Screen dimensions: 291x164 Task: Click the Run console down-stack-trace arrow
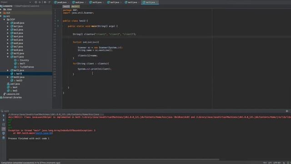tap(4, 120)
